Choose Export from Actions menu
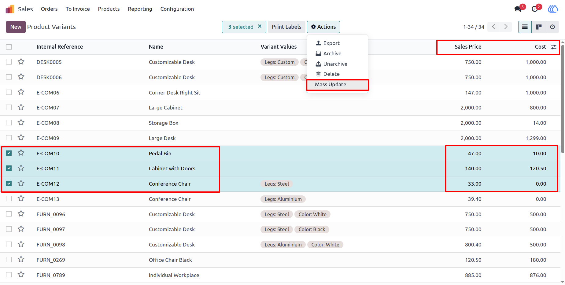The width and height of the screenshot is (565, 285). click(338, 43)
